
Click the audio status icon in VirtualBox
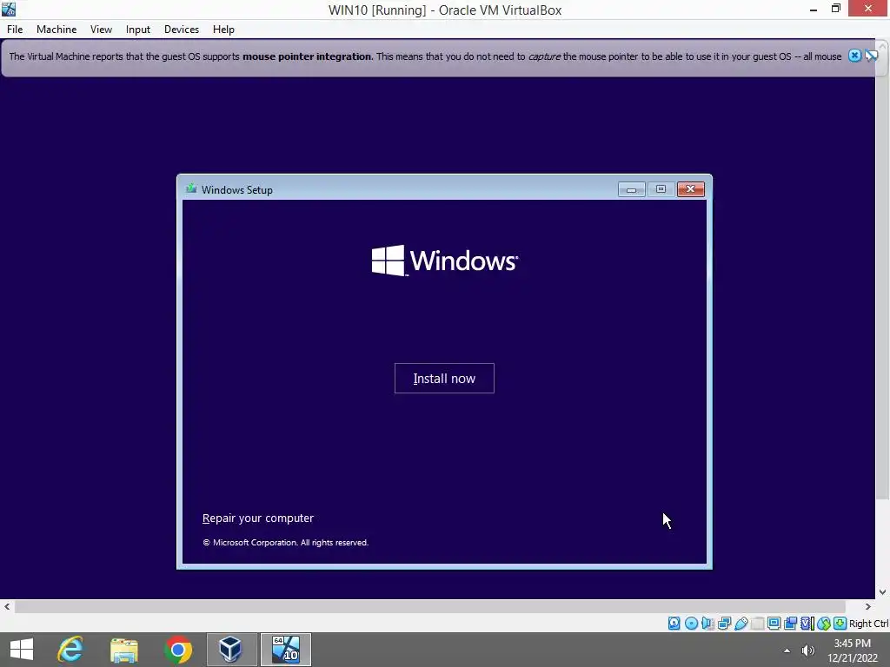707,624
